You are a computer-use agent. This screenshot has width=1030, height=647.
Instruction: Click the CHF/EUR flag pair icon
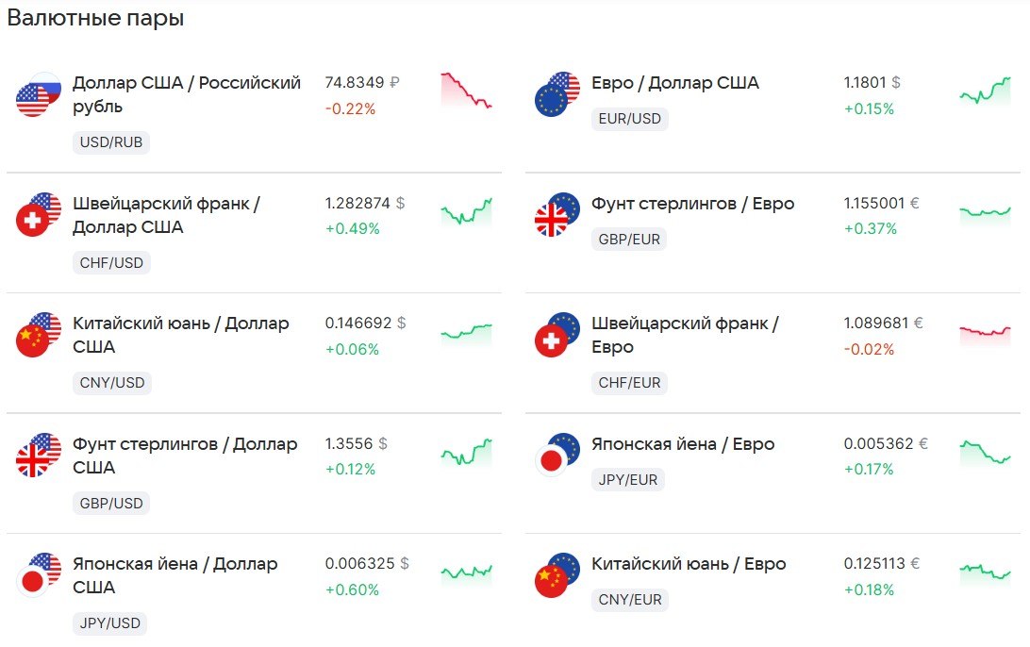(x=557, y=335)
